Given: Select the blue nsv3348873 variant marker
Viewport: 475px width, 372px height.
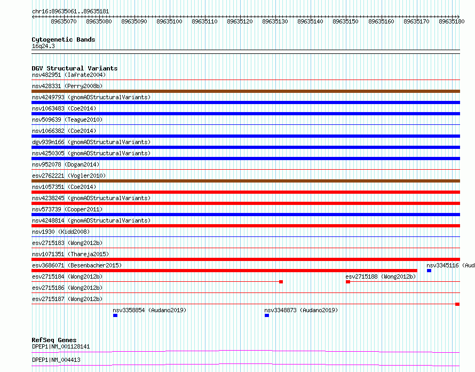Looking at the screenshot, I should (x=266, y=315).
